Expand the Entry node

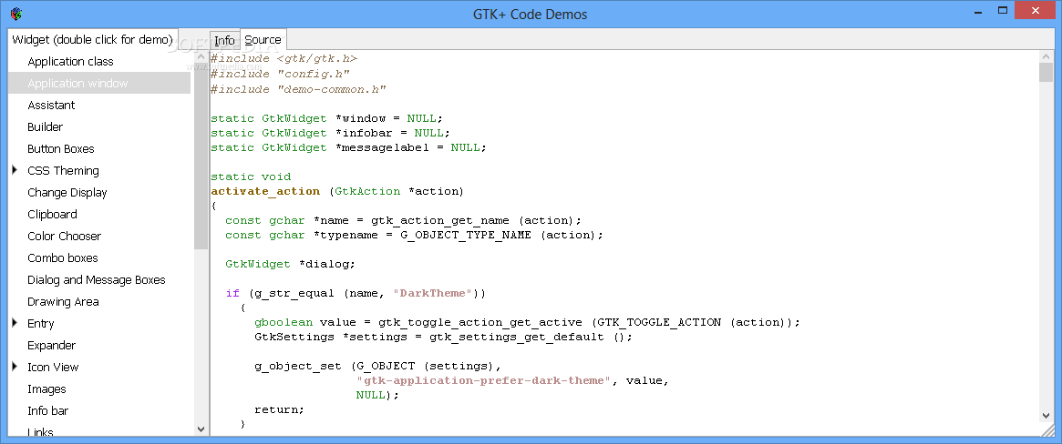[x=15, y=323]
